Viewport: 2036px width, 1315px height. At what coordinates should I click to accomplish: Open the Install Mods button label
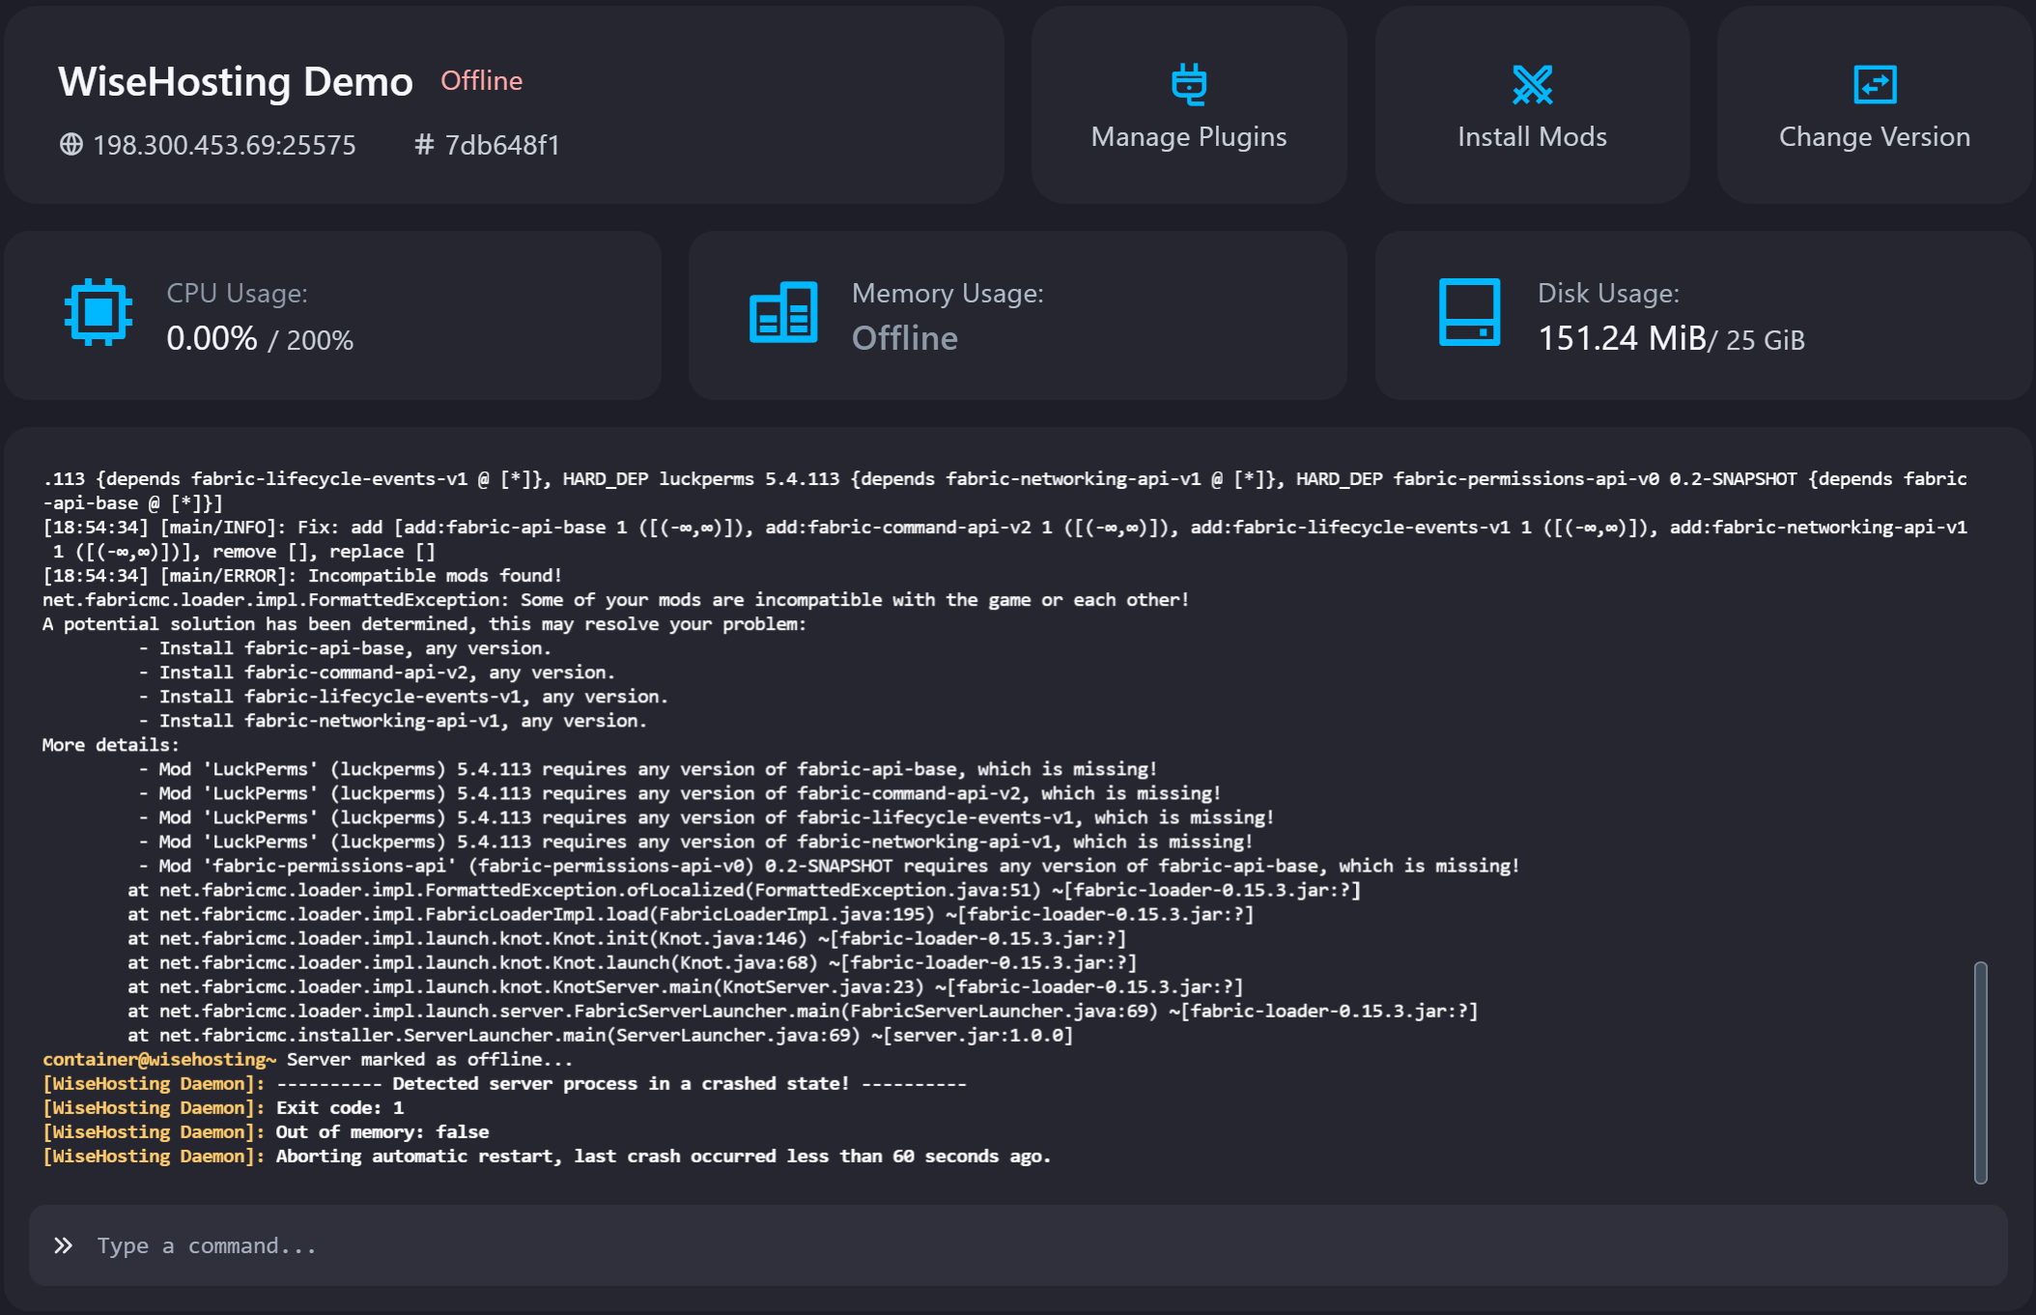[1532, 137]
